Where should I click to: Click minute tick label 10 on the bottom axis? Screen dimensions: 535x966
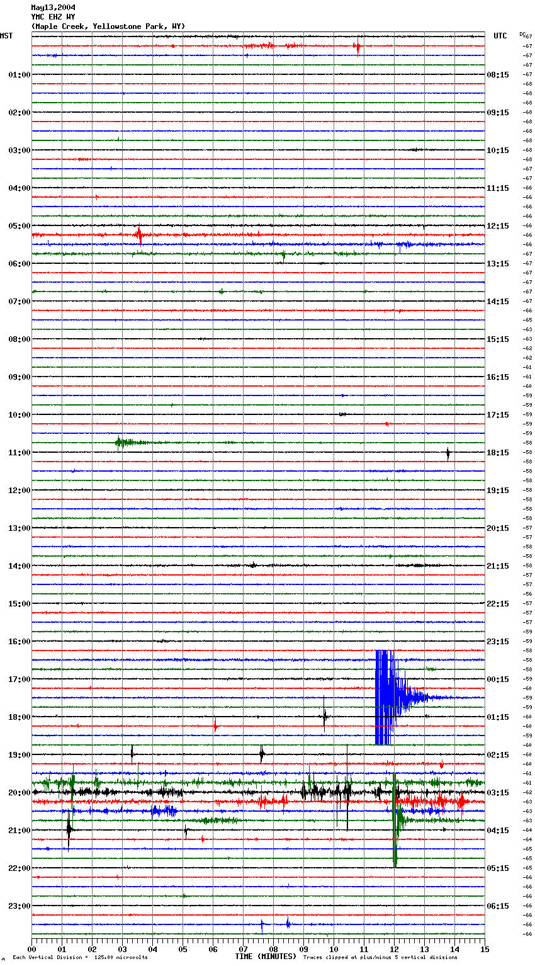pyautogui.click(x=334, y=949)
